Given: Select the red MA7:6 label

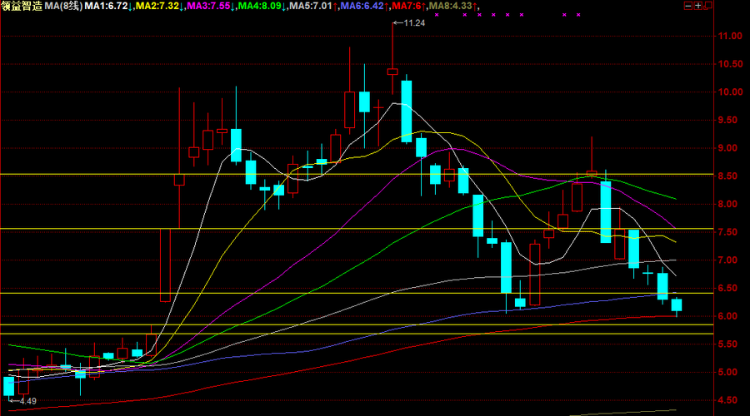Looking at the screenshot, I should point(407,6).
